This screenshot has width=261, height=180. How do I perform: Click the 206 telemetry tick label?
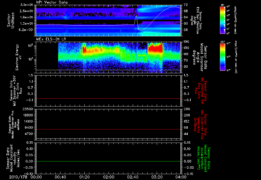click(x=187, y=115)
